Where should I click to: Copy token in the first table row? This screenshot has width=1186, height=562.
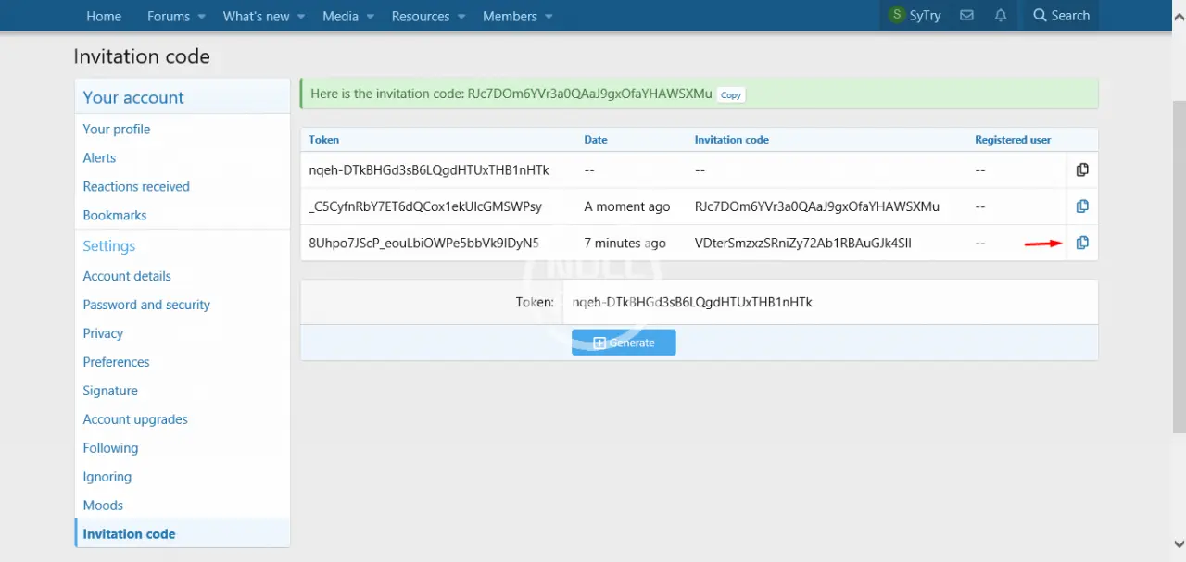click(1081, 169)
